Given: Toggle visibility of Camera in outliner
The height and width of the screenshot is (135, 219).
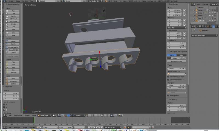Looking at the screenshot, I should click(x=210, y=10).
